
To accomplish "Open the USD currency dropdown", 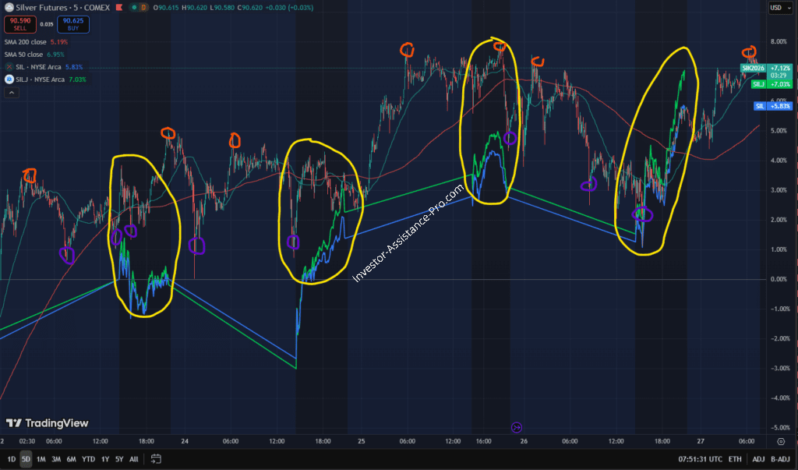I will [775, 8].
